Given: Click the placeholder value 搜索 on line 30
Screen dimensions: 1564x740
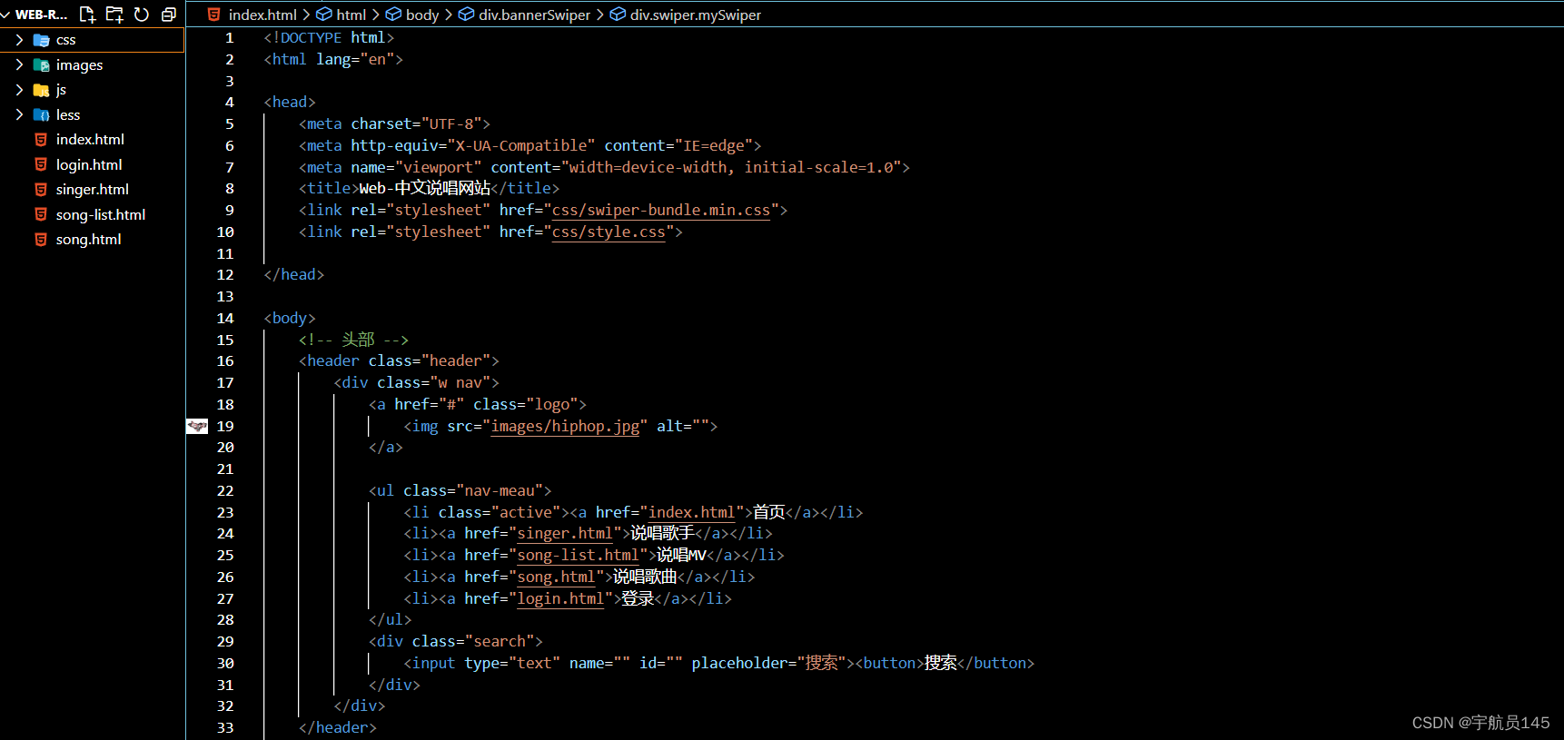Looking at the screenshot, I should pos(822,664).
